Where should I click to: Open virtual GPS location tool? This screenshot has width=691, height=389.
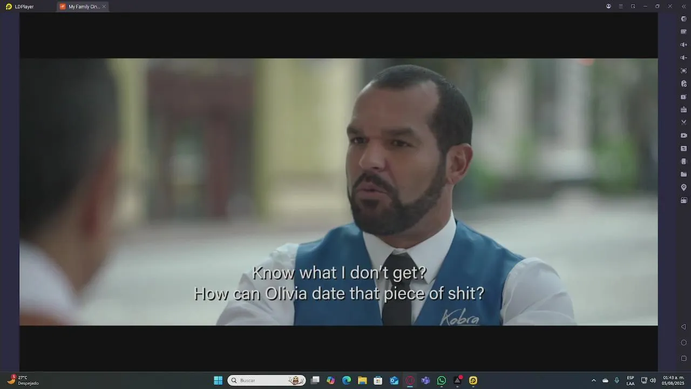point(683,187)
